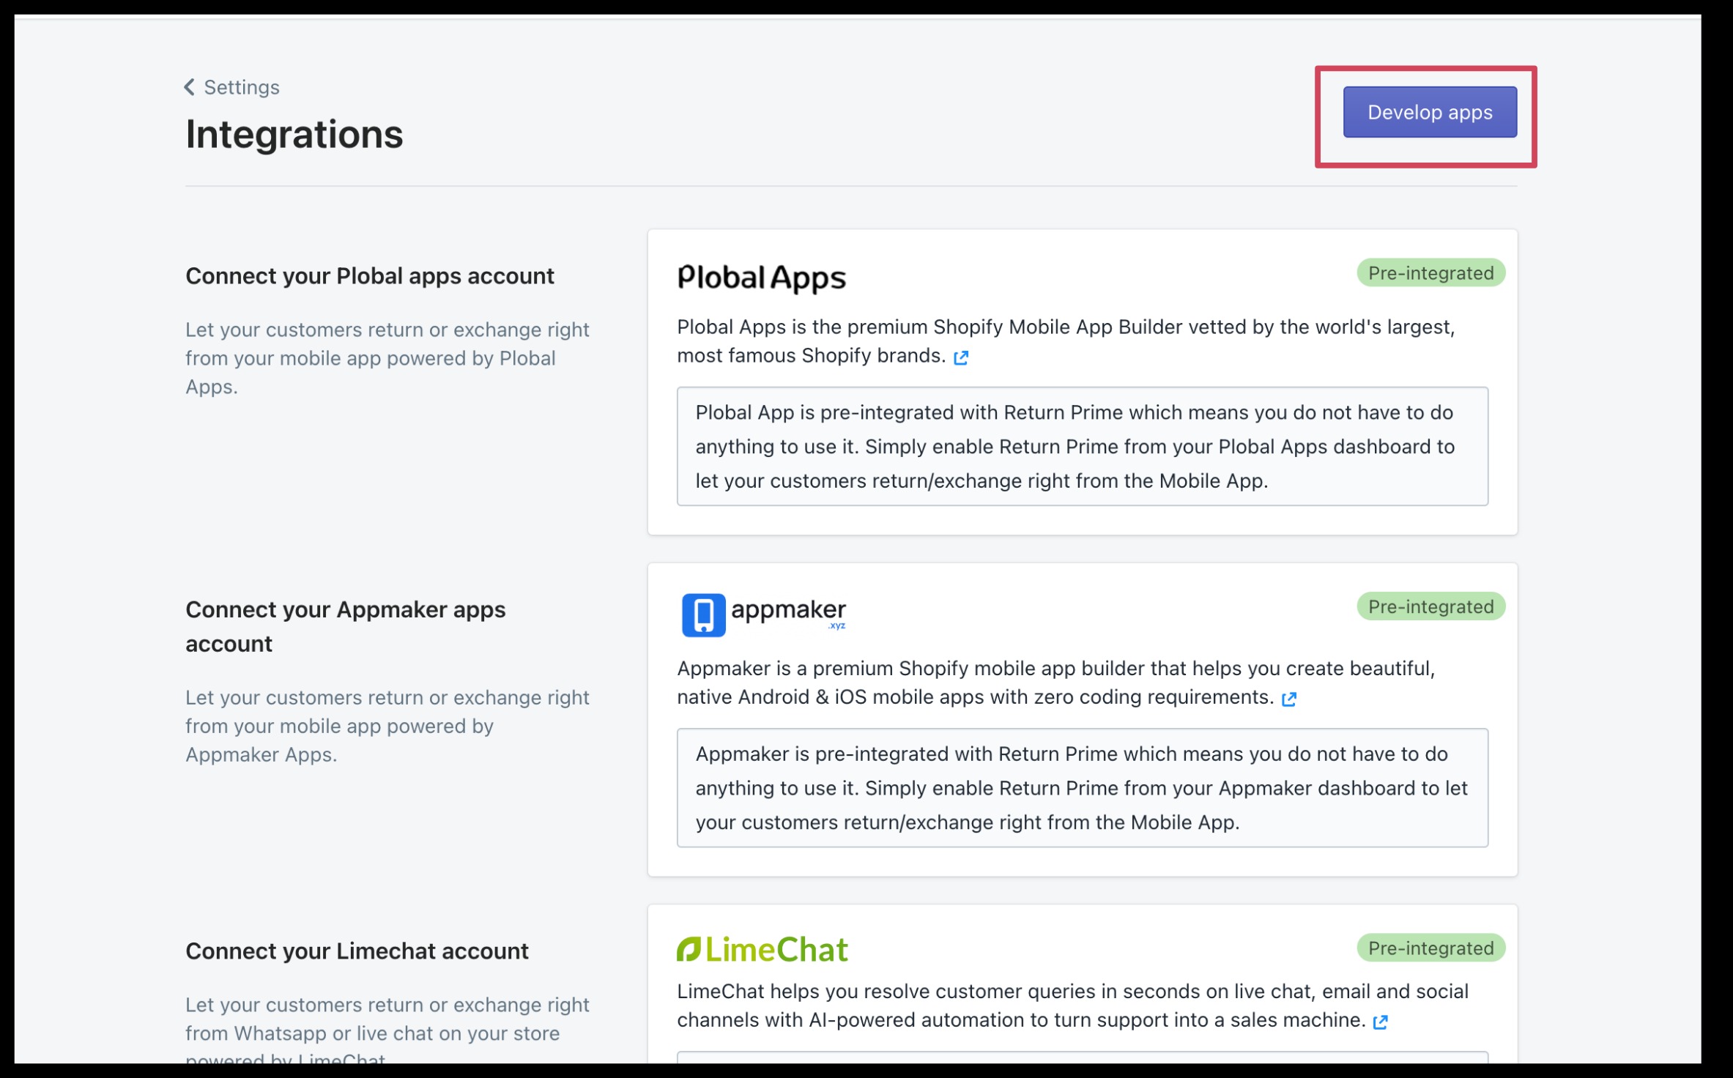Select the Connect your Appmaker apps account heading

pyautogui.click(x=345, y=626)
